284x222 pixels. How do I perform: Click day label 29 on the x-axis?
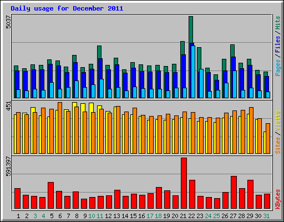(250, 216)
